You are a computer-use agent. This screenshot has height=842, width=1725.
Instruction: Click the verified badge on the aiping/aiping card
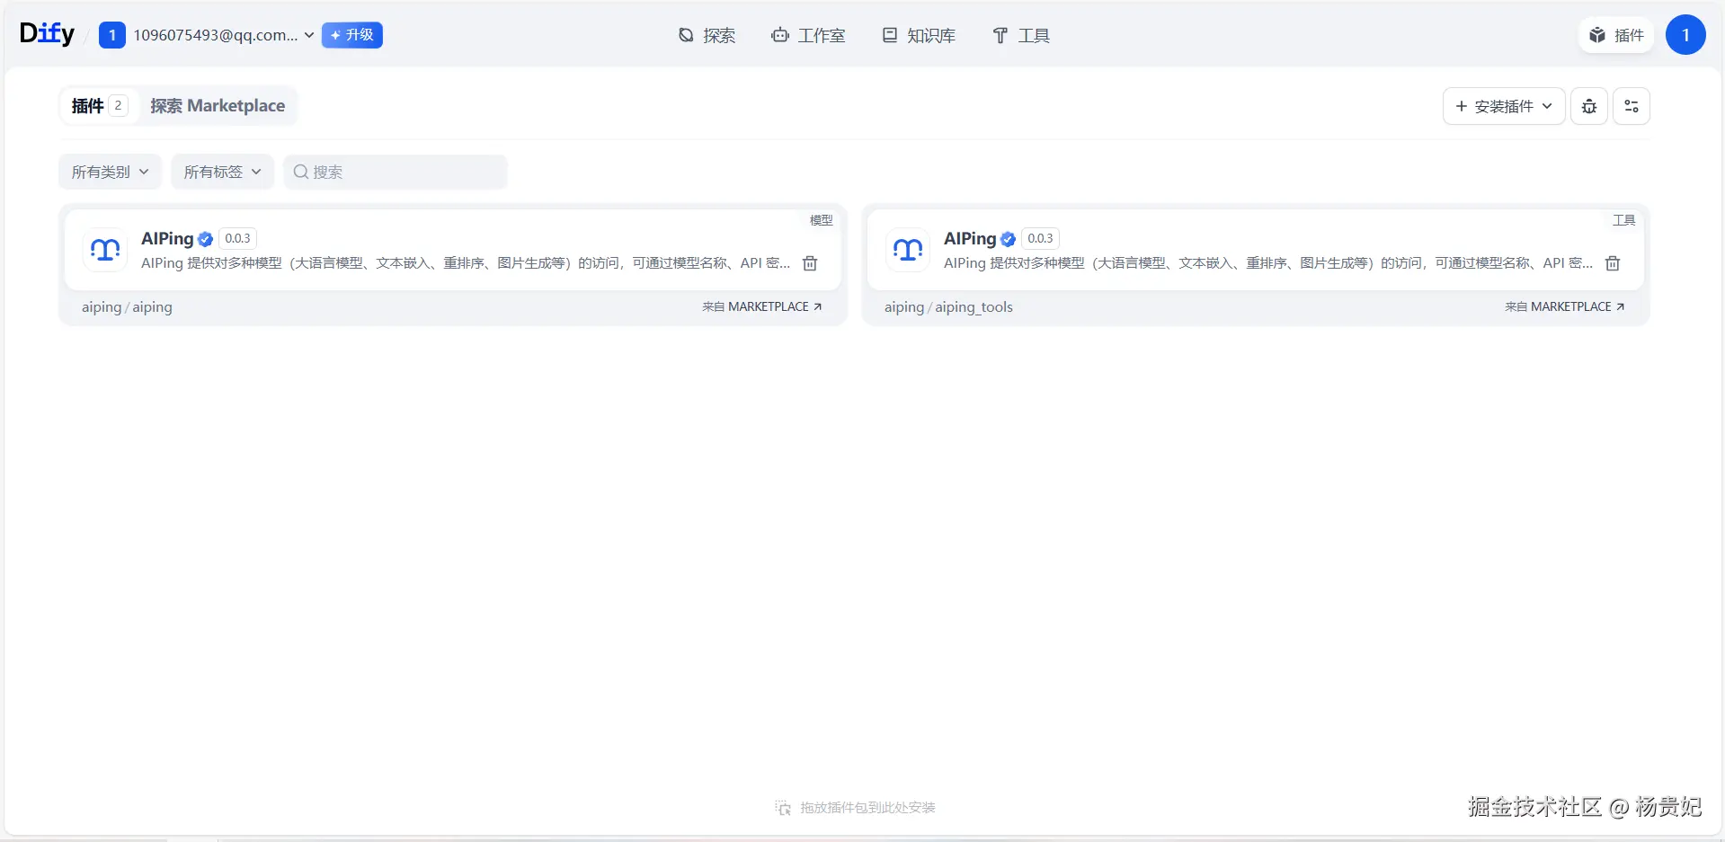[206, 239]
